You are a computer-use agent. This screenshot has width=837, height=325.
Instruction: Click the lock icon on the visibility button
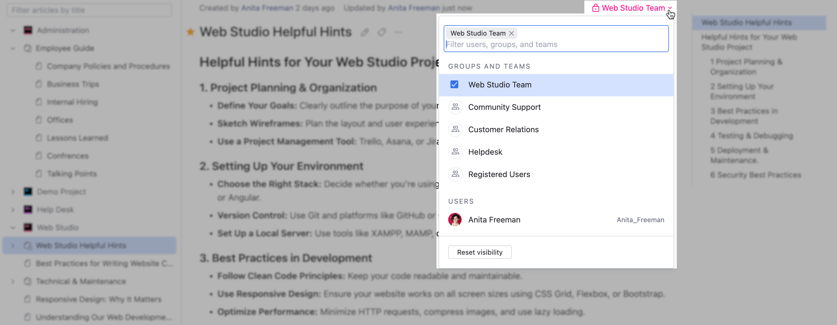tap(596, 8)
